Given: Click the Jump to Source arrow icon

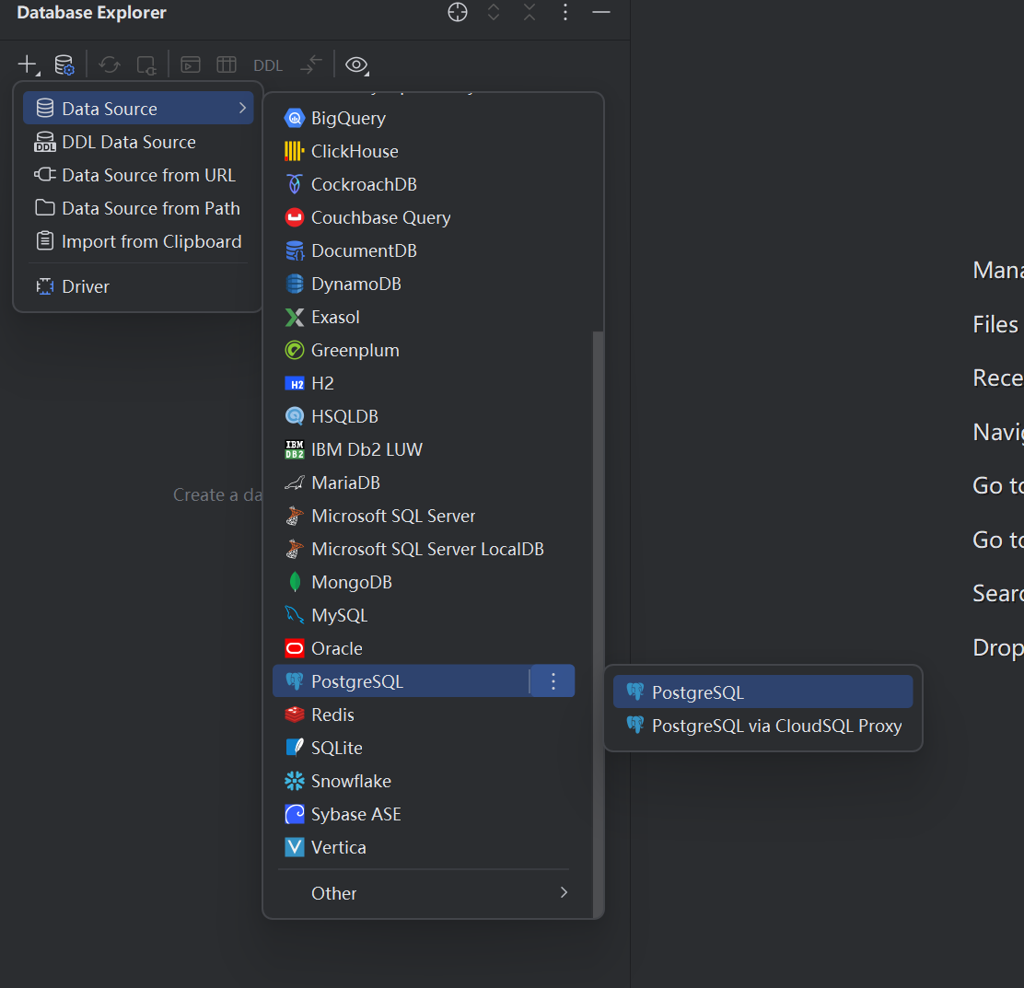Looking at the screenshot, I should click(311, 64).
